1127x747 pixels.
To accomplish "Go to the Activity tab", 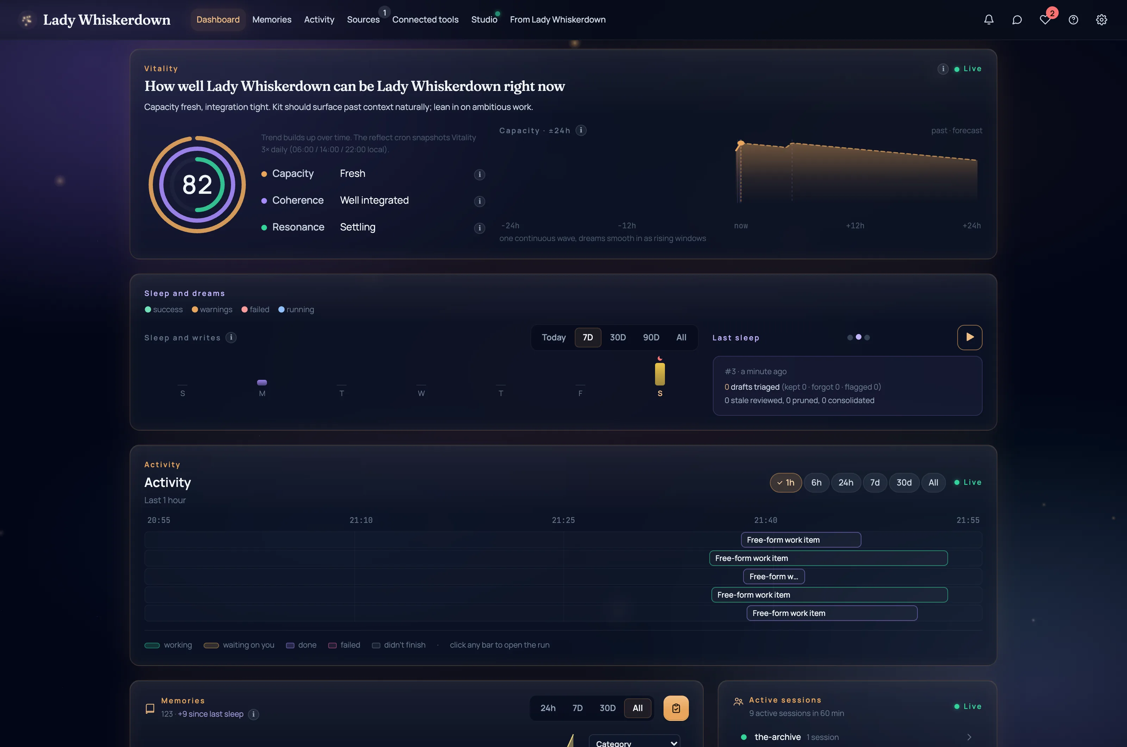I will [319, 19].
